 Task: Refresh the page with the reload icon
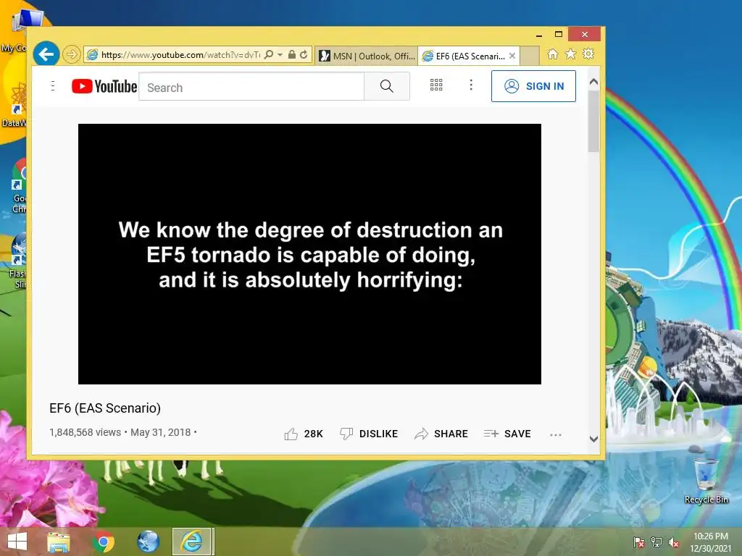[x=304, y=54]
